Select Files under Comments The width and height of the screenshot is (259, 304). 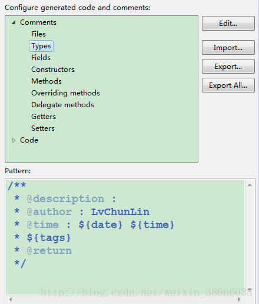(38, 34)
